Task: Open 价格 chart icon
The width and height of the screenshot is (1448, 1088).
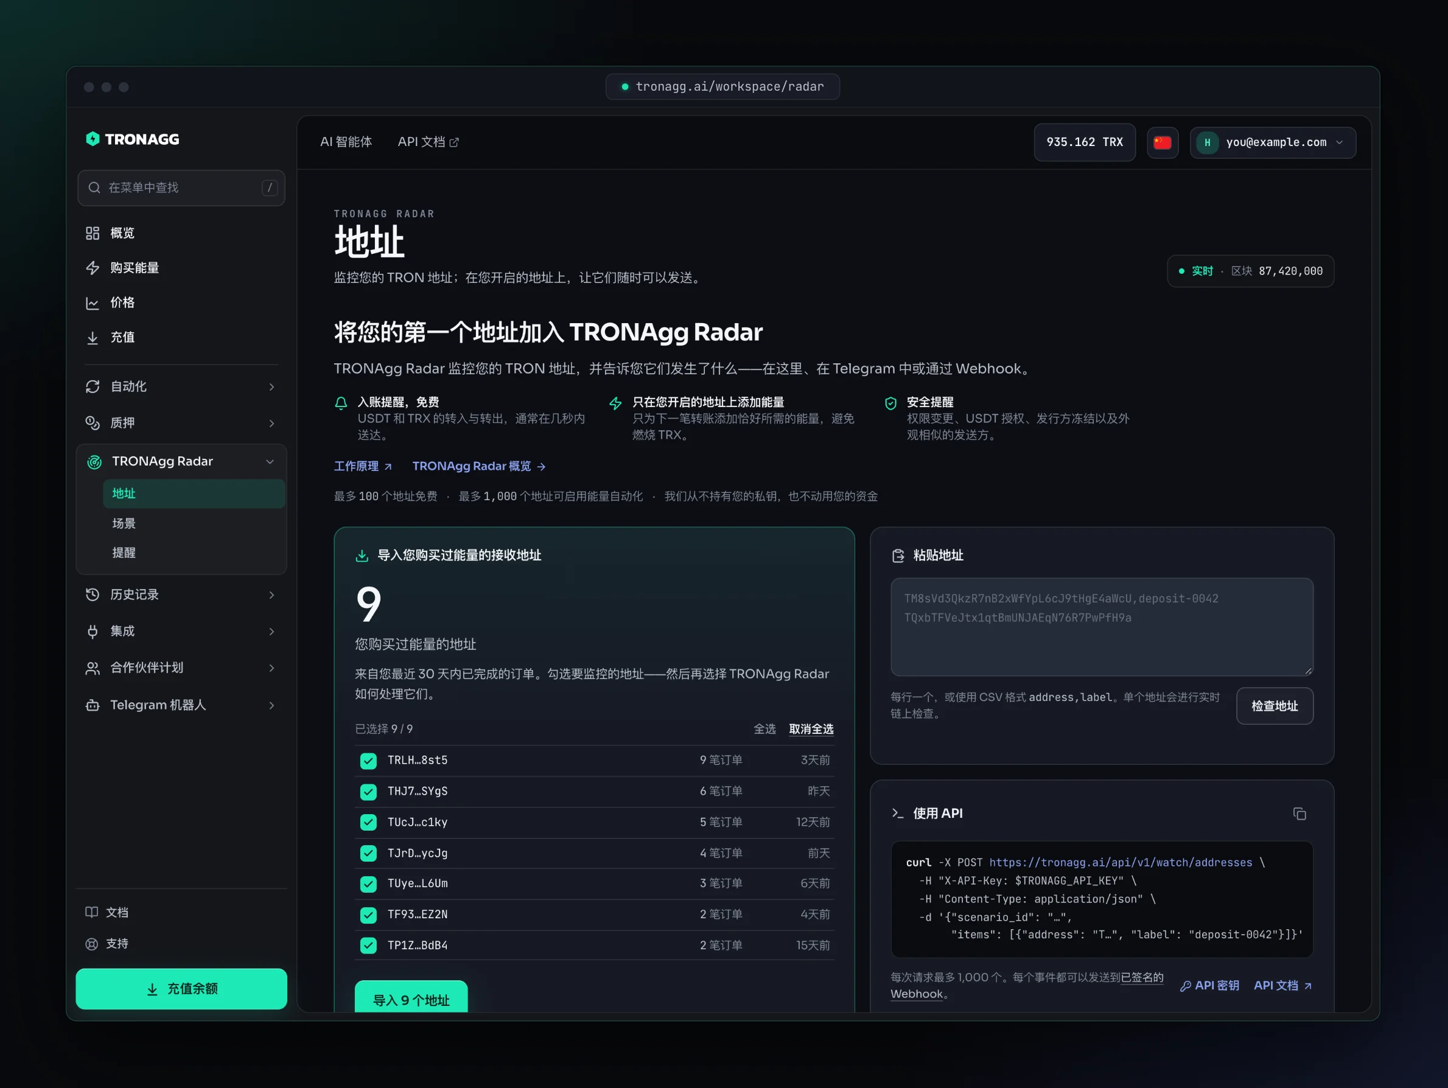Action: 93,302
